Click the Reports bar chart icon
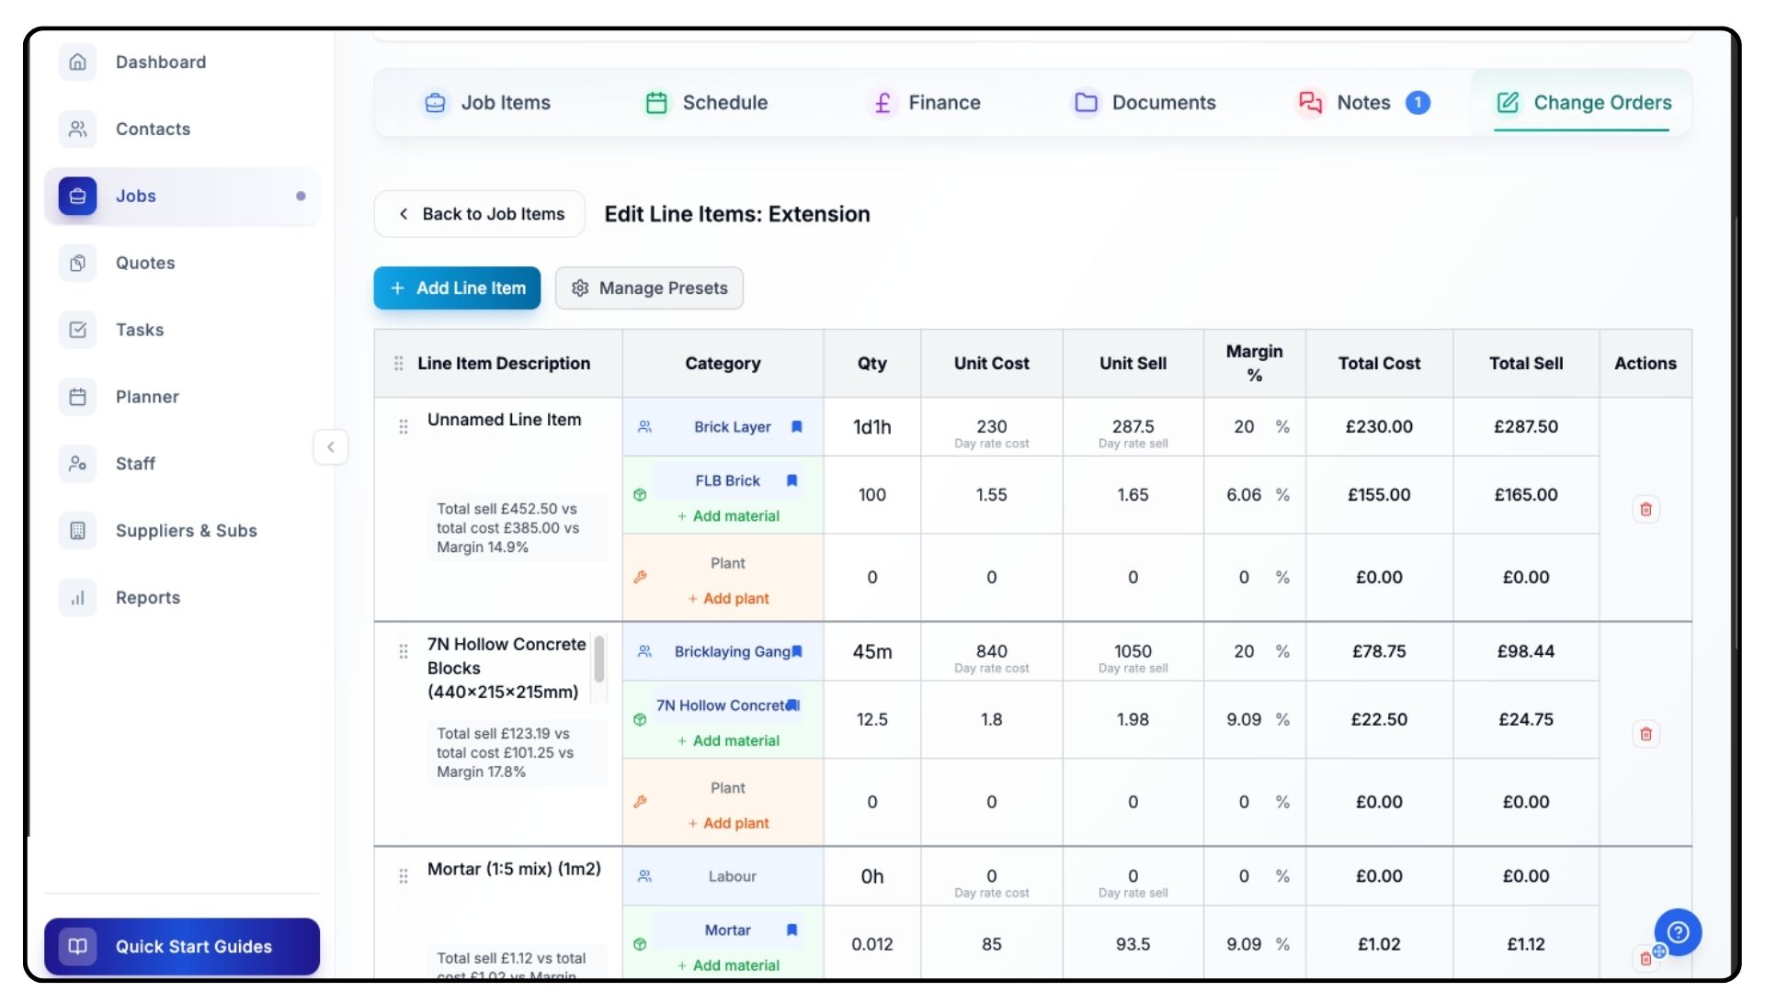 pyautogui.click(x=78, y=598)
